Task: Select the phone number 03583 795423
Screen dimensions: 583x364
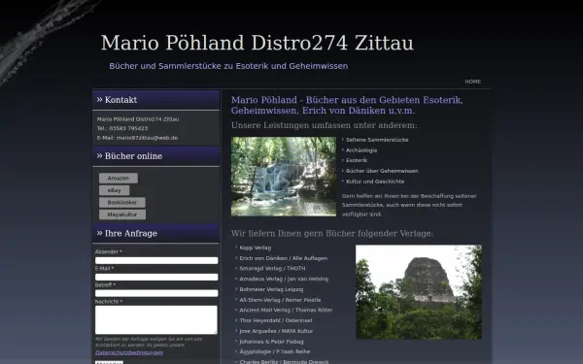Action: tap(128, 128)
